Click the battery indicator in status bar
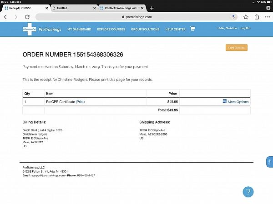 pos(269,2)
